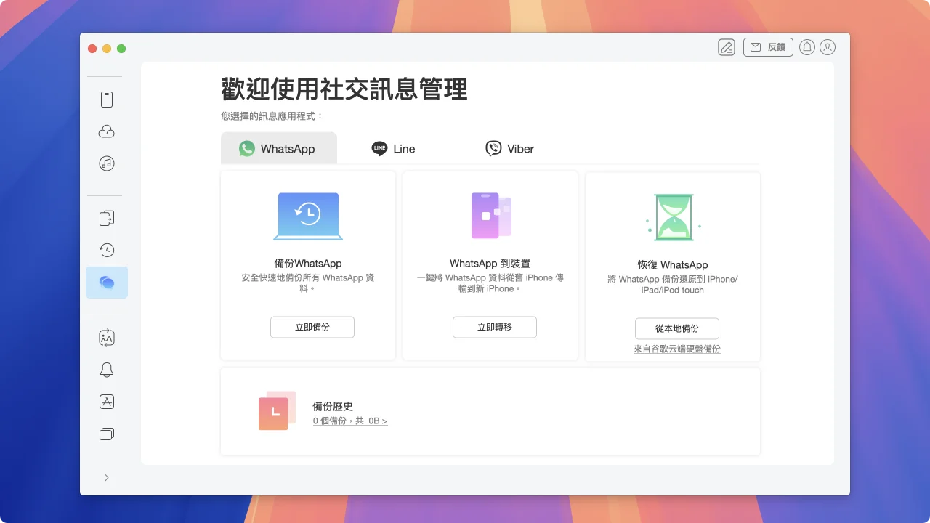Screen dimensions: 930x523
Task: Open the backup manager clock history icon
Action: click(x=107, y=250)
